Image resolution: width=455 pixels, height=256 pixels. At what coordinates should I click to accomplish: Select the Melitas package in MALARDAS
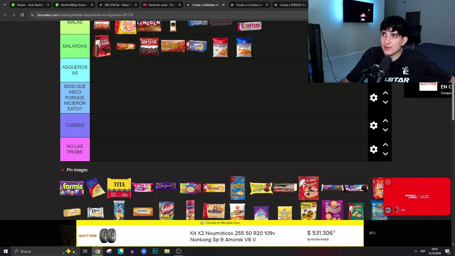(x=173, y=46)
